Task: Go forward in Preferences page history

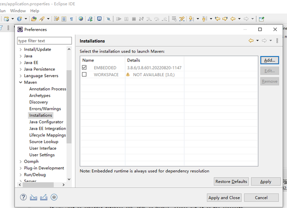Action: point(264,40)
